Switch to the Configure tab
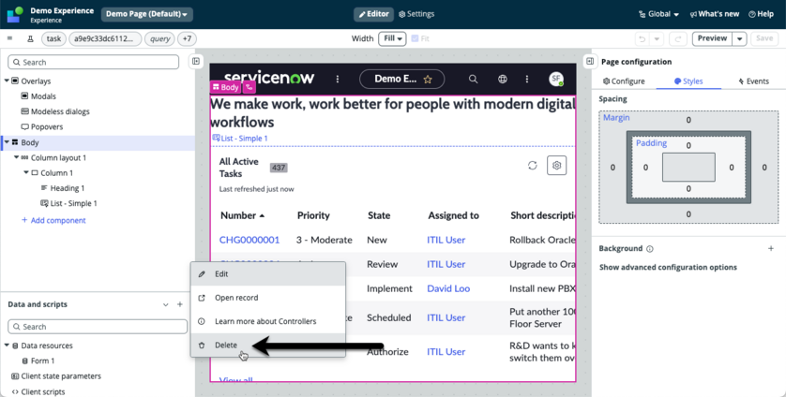Viewport: 786px width, 397px height. click(x=624, y=81)
